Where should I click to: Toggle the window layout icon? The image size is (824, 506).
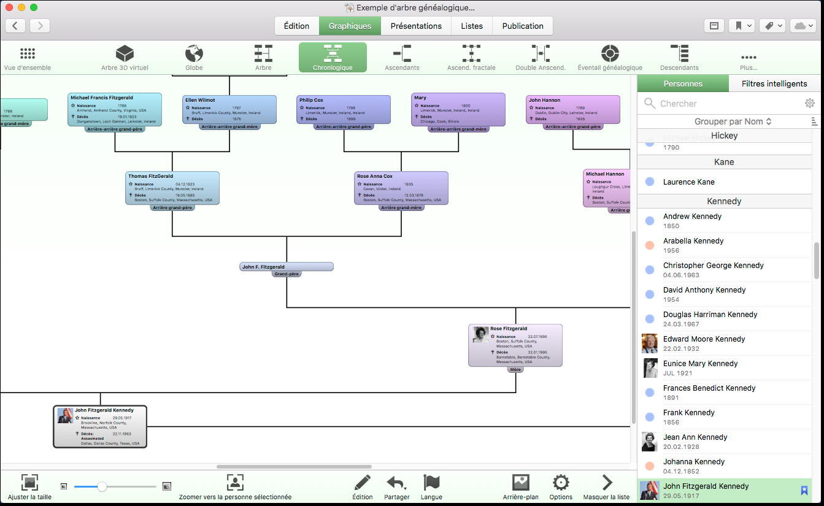(714, 26)
